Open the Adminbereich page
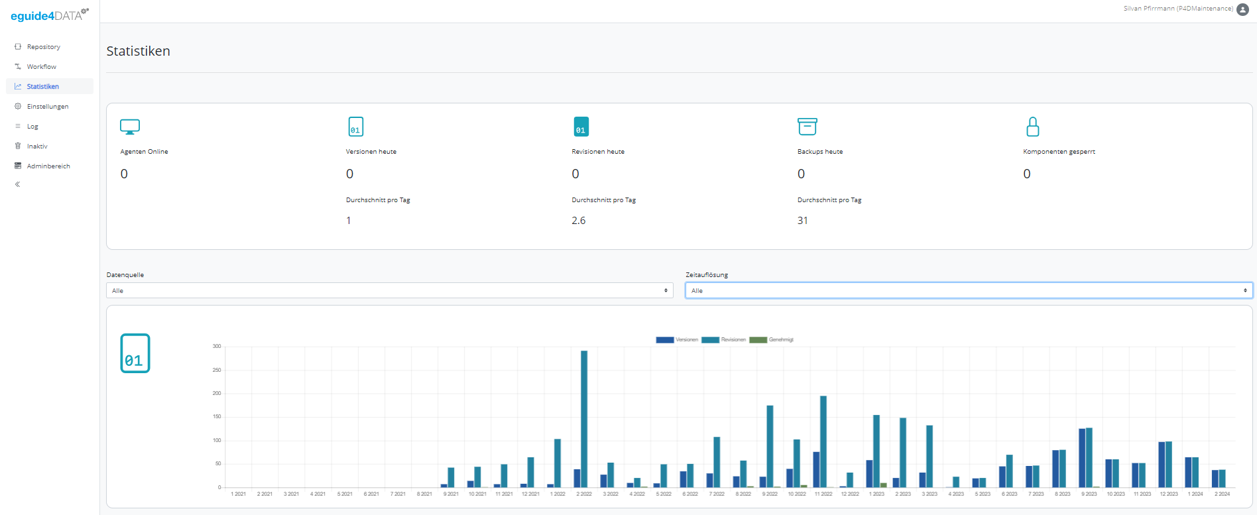1257x515 pixels. point(48,166)
